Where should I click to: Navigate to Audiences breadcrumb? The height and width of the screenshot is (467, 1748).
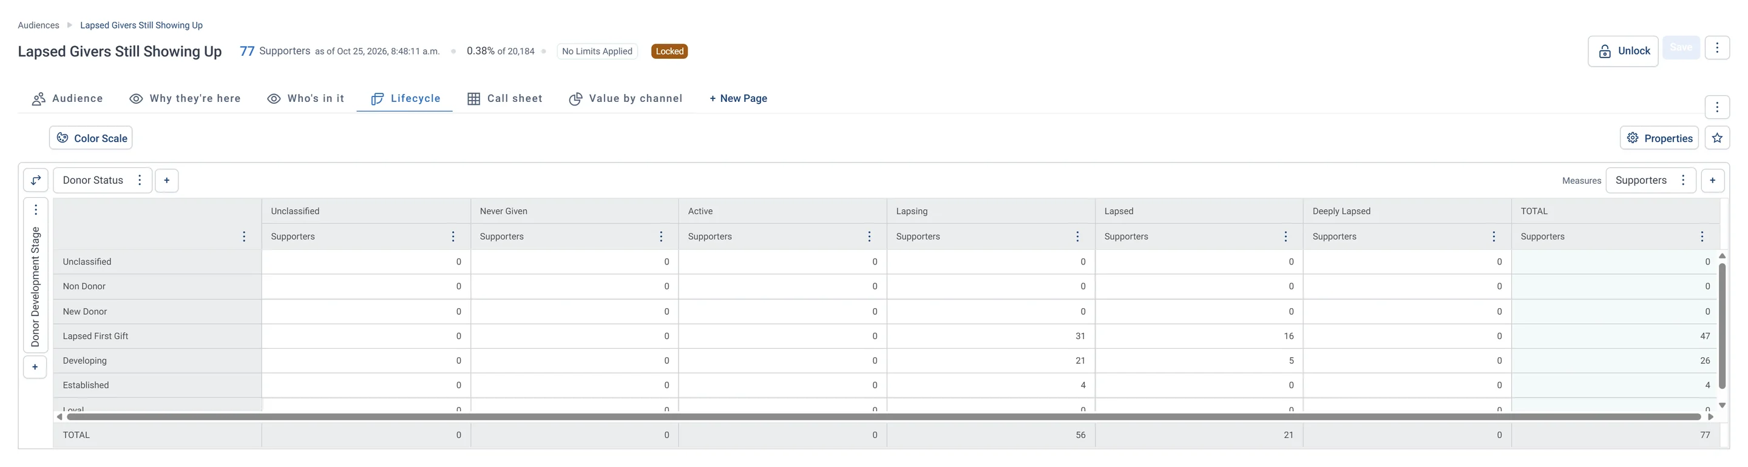tap(39, 25)
